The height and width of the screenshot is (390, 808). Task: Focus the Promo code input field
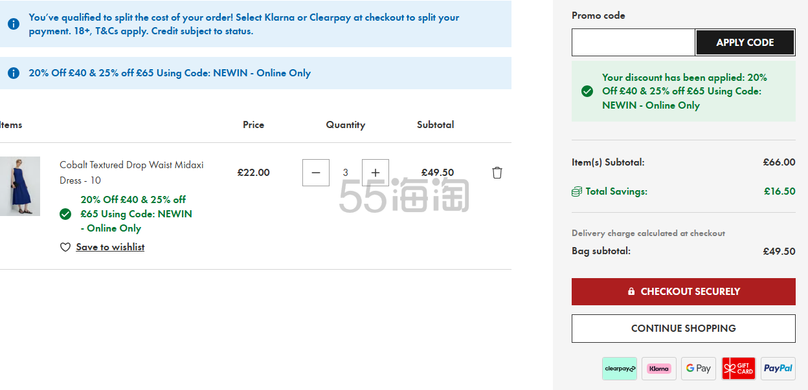633,43
